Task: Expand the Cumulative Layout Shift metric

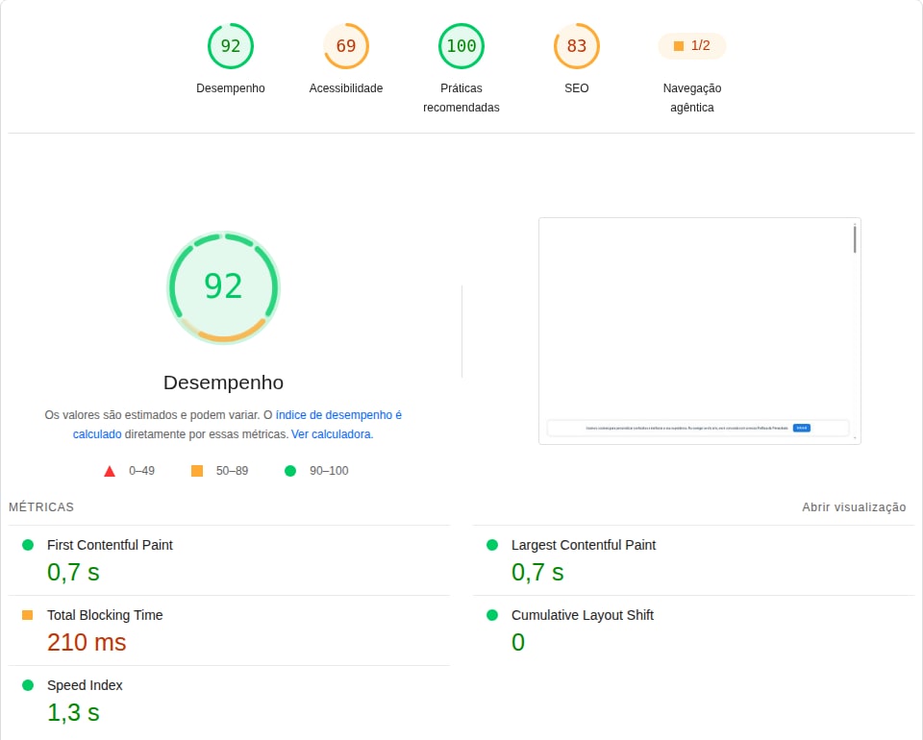Action: [x=693, y=630]
